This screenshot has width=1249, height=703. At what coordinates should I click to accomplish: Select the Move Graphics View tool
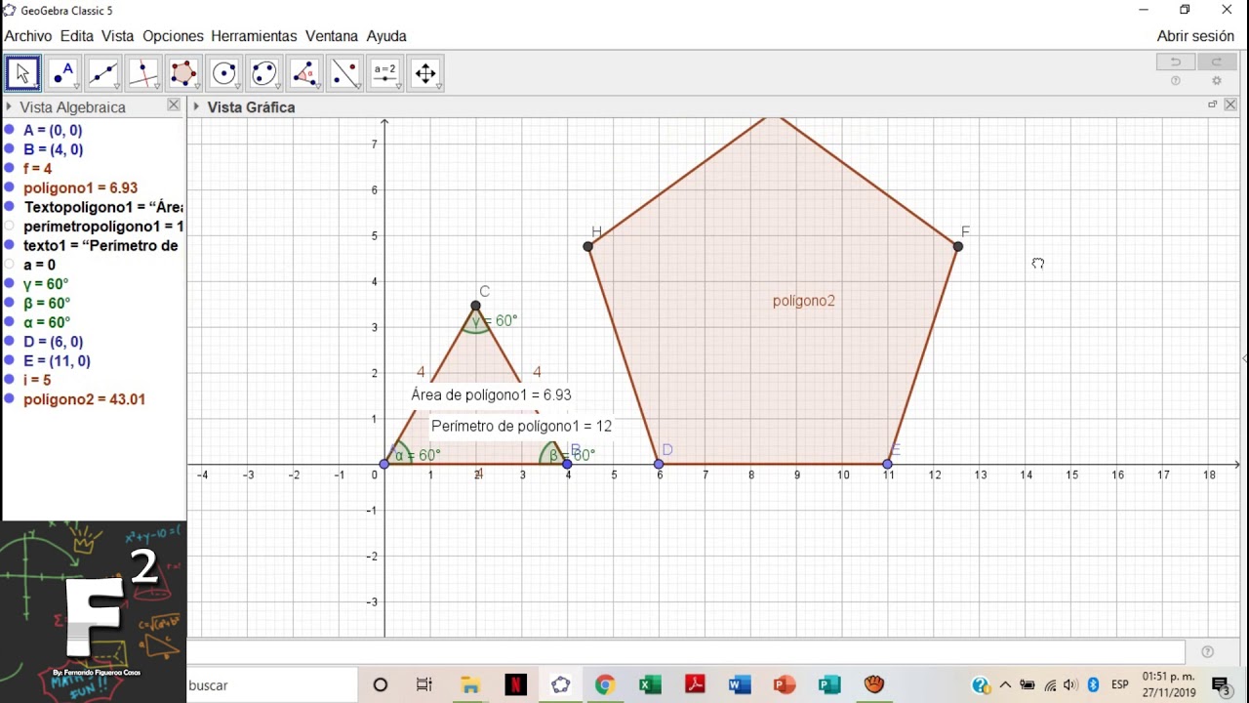[425, 73]
